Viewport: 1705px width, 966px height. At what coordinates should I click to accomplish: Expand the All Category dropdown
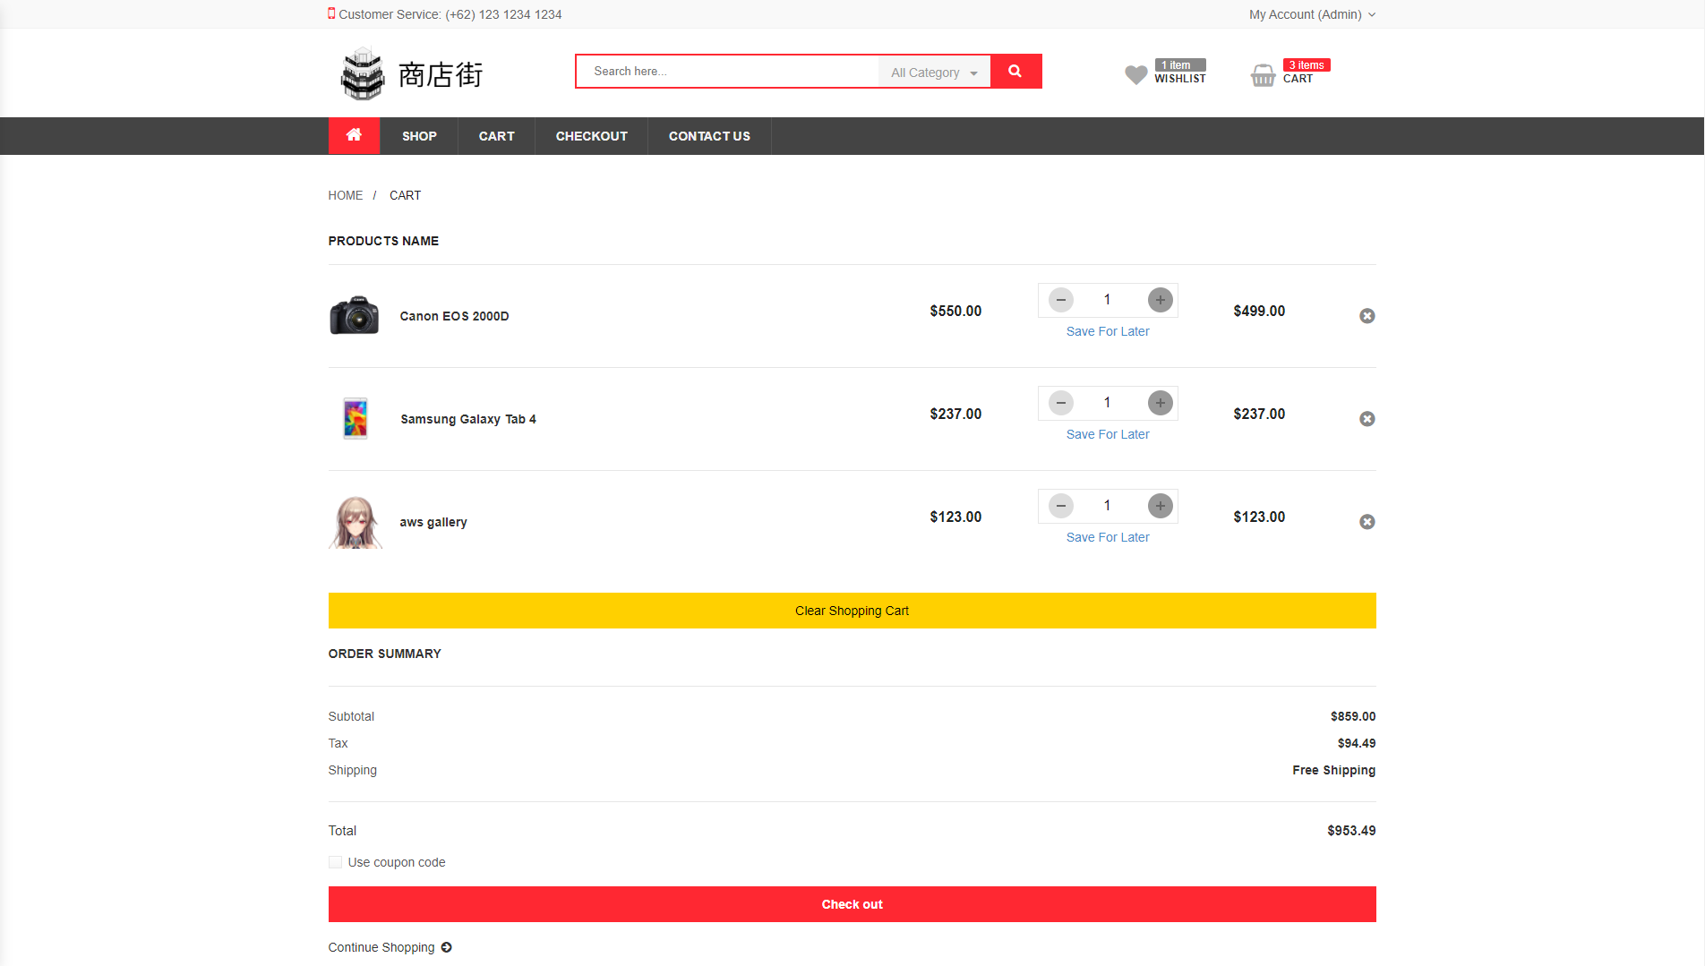click(934, 73)
